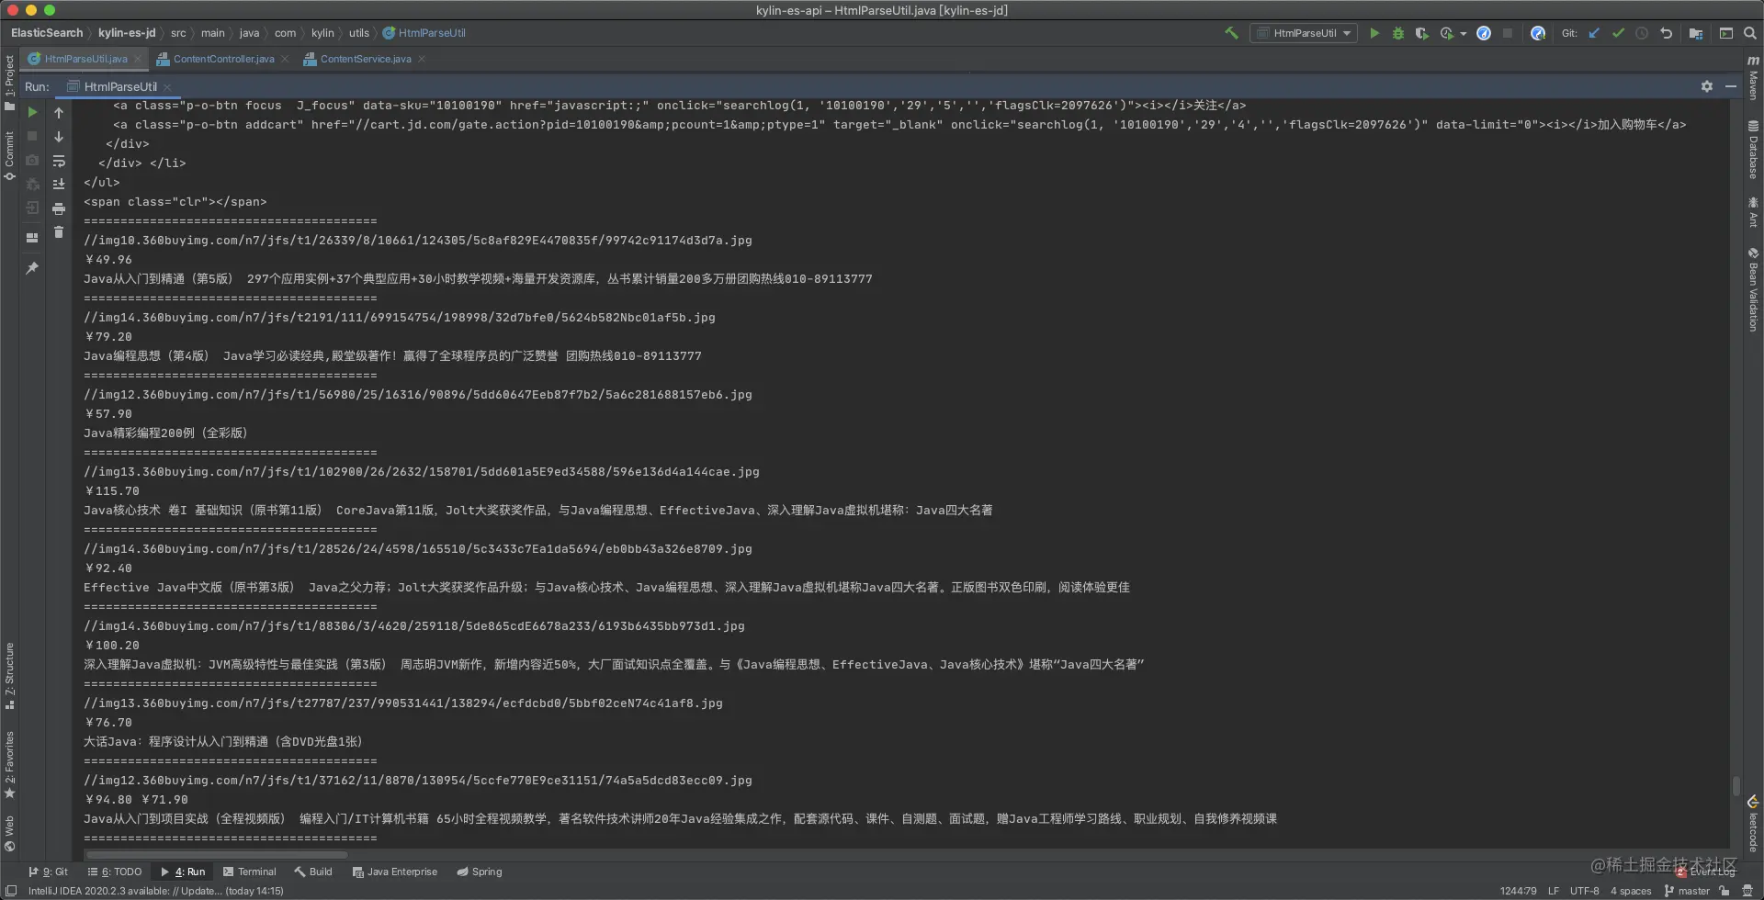The image size is (1764, 900).
Task: Change line separator LF in status bar
Action: point(1554,891)
